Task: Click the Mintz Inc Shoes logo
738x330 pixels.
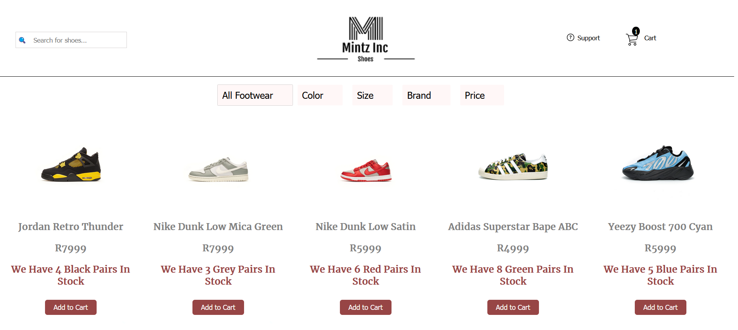Action: tap(366, 39)
